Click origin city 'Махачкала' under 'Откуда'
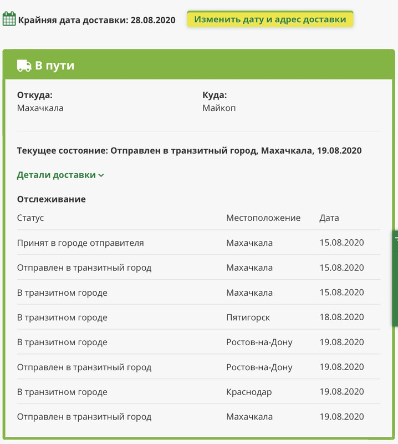Image resolution: width=398 pixels, height=444 pixels. coord(40,108)
